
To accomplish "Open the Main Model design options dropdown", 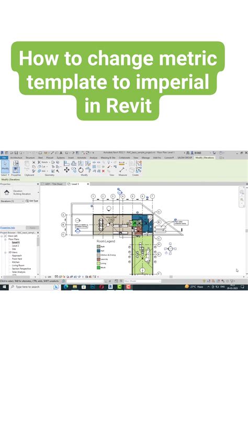I will pos(142,281).
